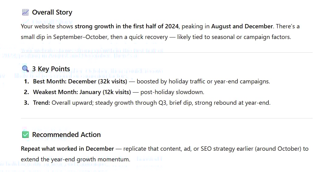Screen dimensions: 324x172
Task: Click the bold 'Trend:' label
Action: tap(42, 103)
